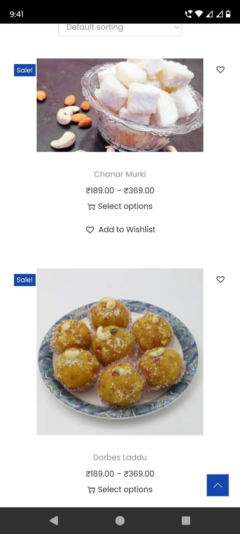240x534 pixels.
Task: Open Dorbes Laddu product title
Action: click(x=120, y=457)
